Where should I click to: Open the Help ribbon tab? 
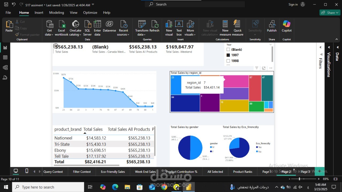[107, 13]
